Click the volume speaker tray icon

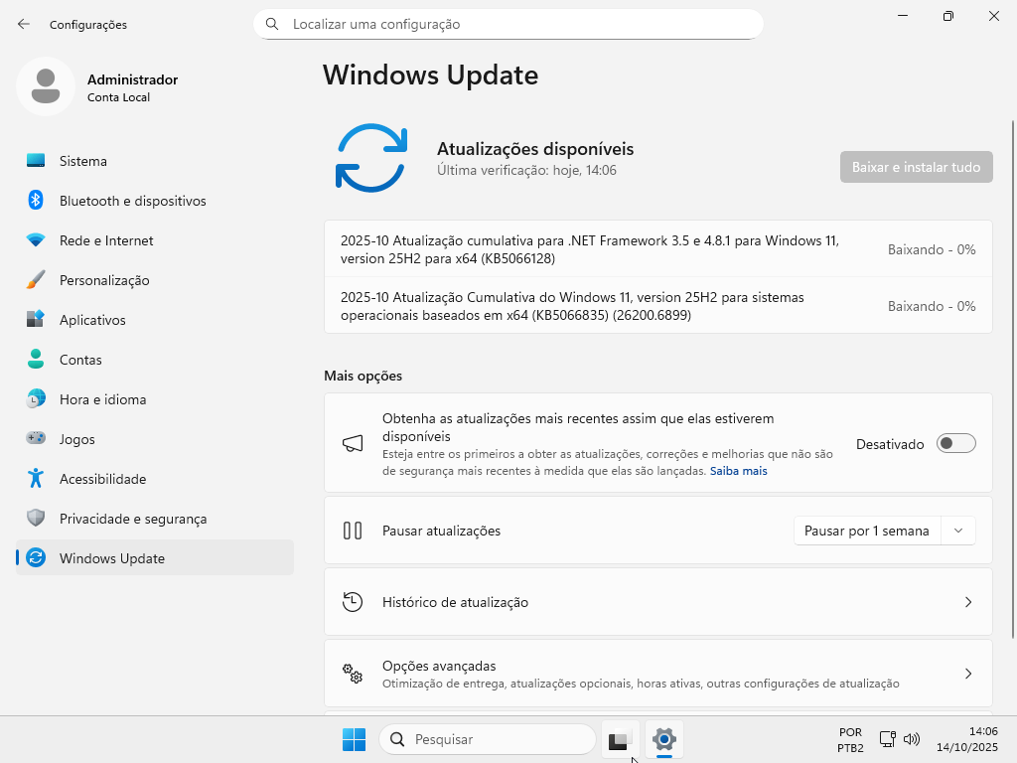pos(912,739)
